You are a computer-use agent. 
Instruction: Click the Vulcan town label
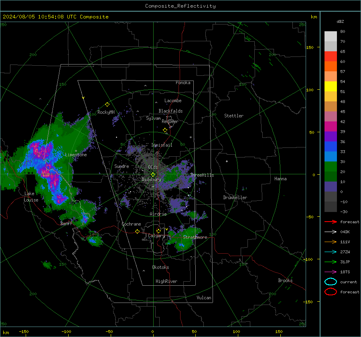(204, 298)
